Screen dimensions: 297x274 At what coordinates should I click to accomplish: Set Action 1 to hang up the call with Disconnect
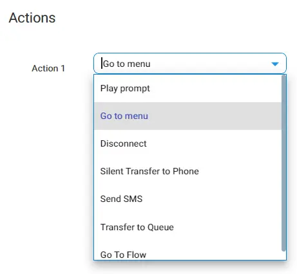click(x=187, y=143)
